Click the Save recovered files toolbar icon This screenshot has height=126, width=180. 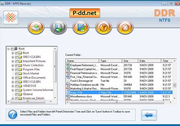pos(36,28)
